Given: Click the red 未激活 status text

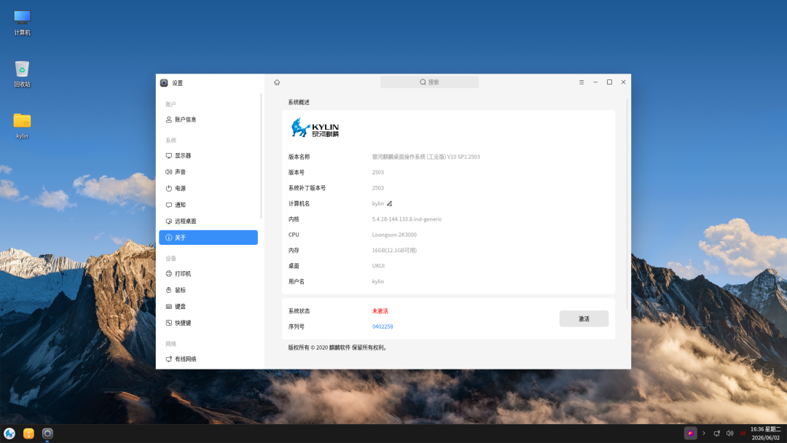Looking at the screenshot, I should (380, 311).
